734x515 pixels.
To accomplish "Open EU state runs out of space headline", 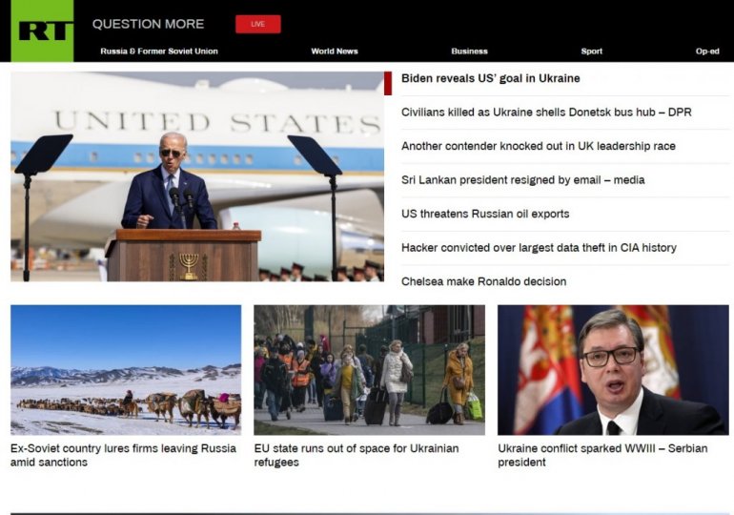I will tap(356, 455).
